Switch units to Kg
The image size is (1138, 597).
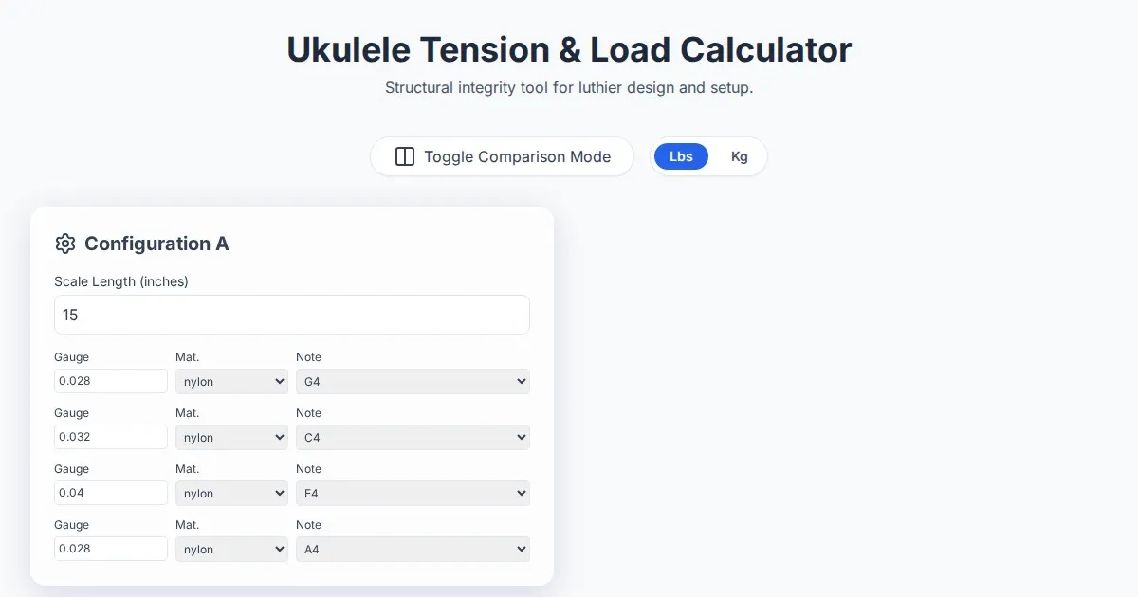[739, 156]
